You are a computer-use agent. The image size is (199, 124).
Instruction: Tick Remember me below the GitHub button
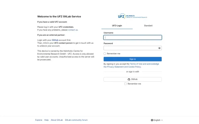(x=125, y=84)
